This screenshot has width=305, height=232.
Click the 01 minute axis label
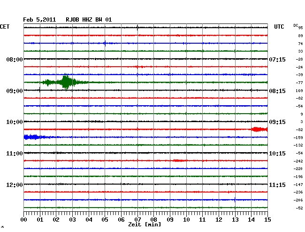point(40,219)
